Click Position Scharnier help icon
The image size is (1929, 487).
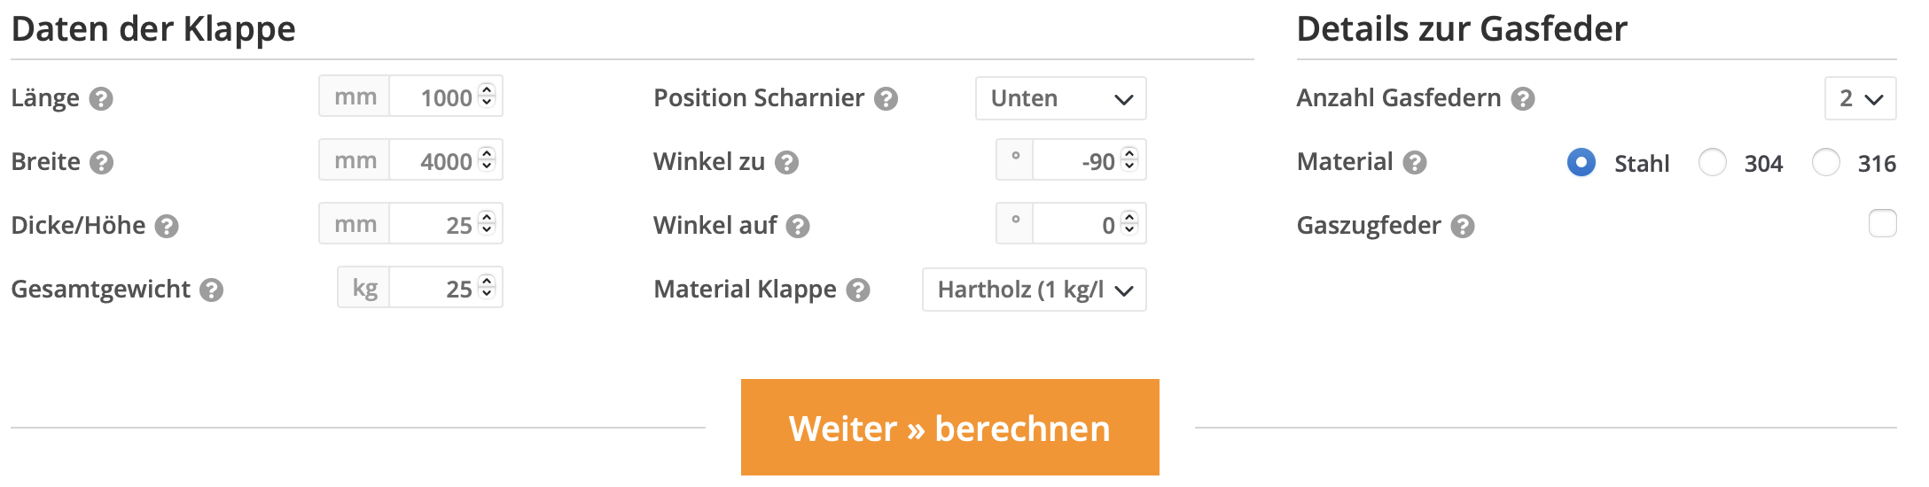pyautogui.click(x=886, y=98)
